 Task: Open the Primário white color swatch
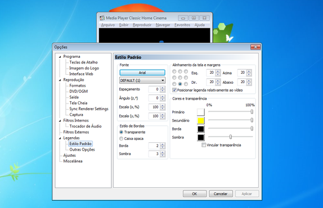201,112
